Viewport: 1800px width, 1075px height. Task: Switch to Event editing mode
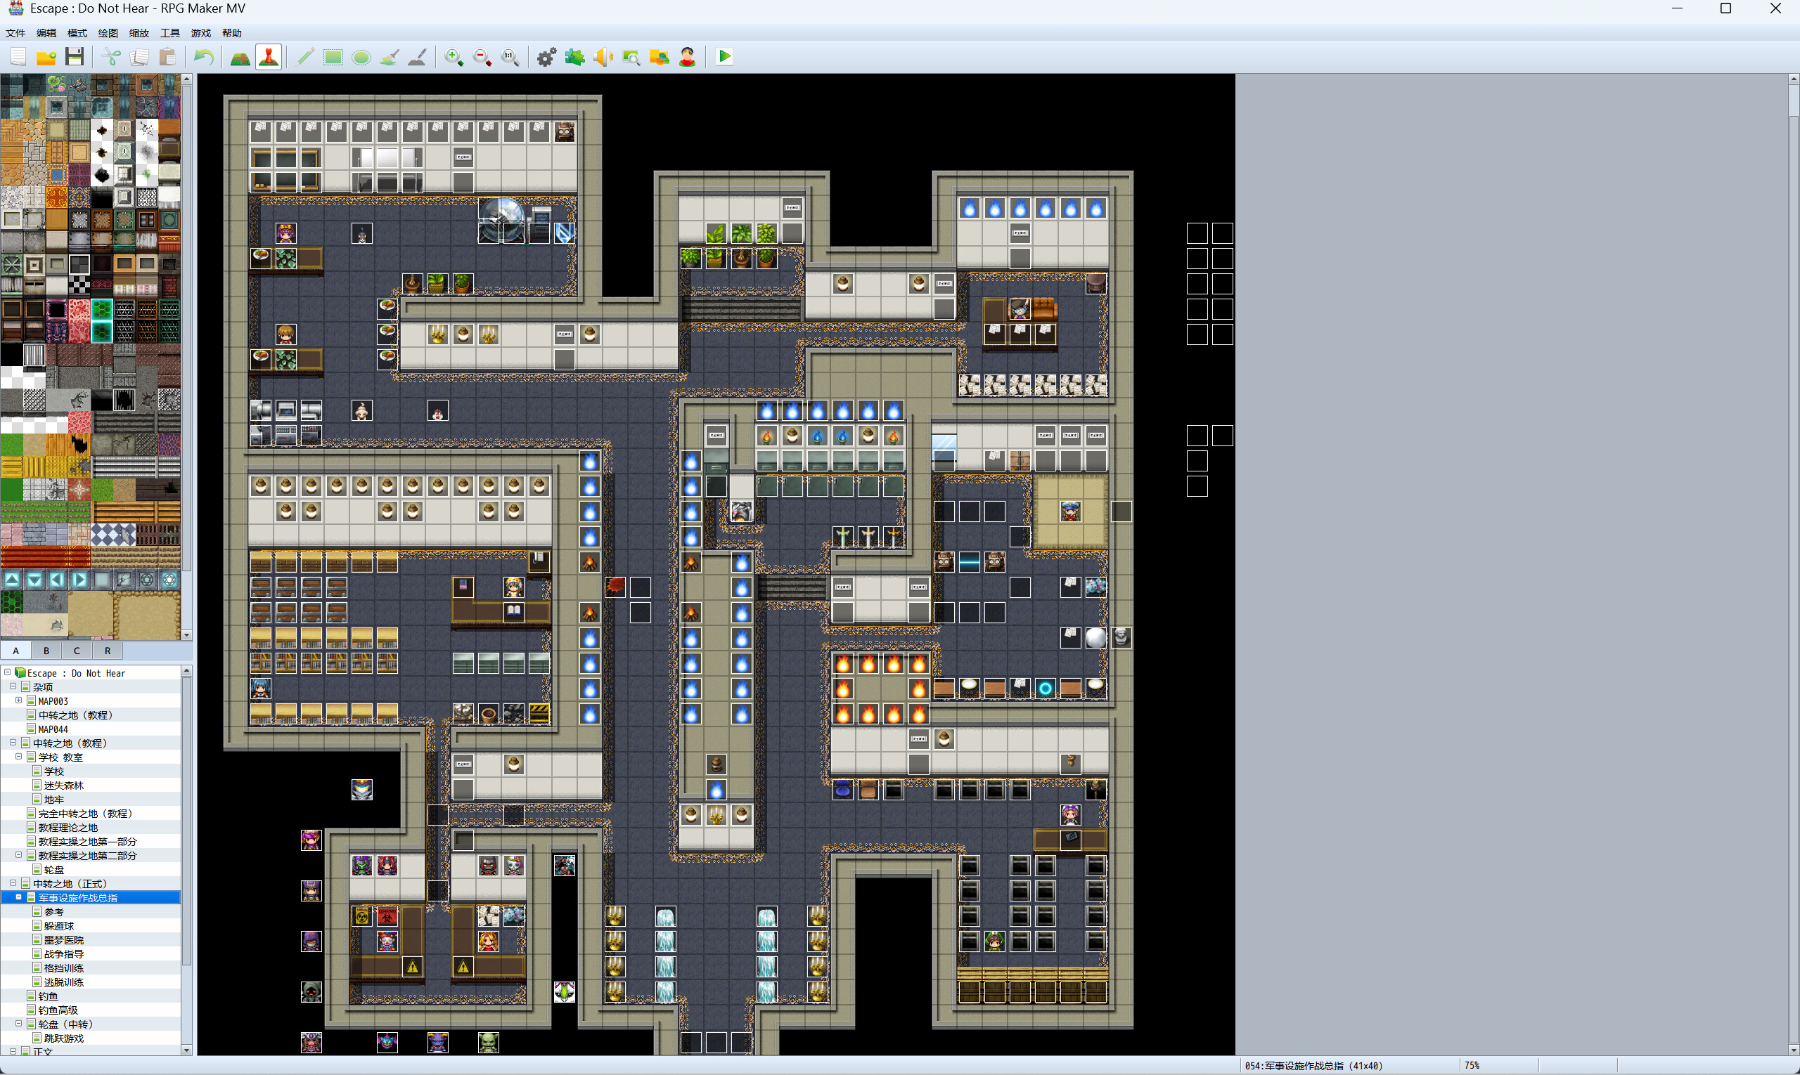click(x=268, y=56)
